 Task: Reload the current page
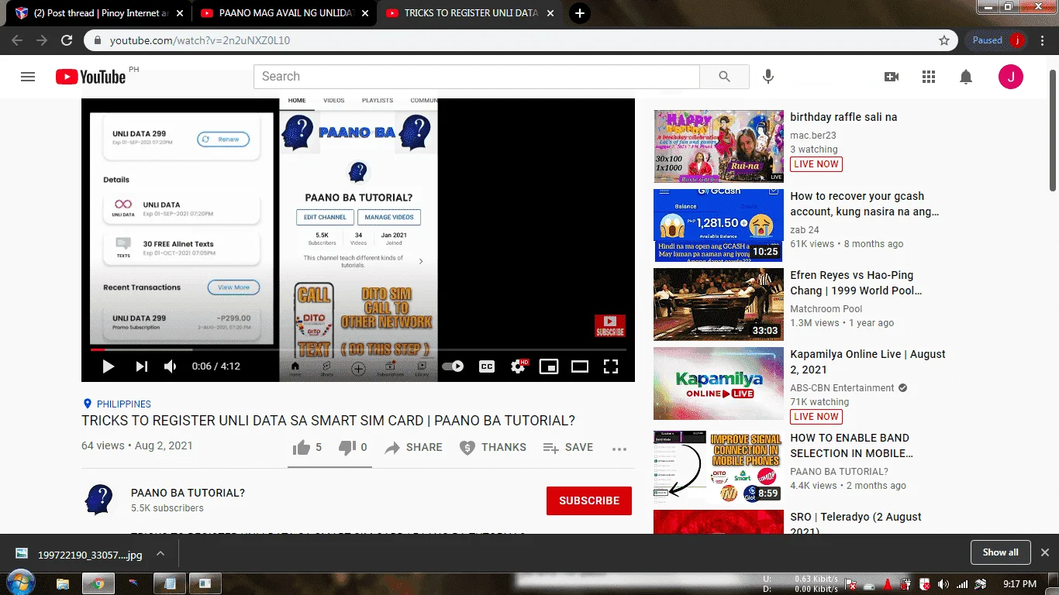coord(67,40)
